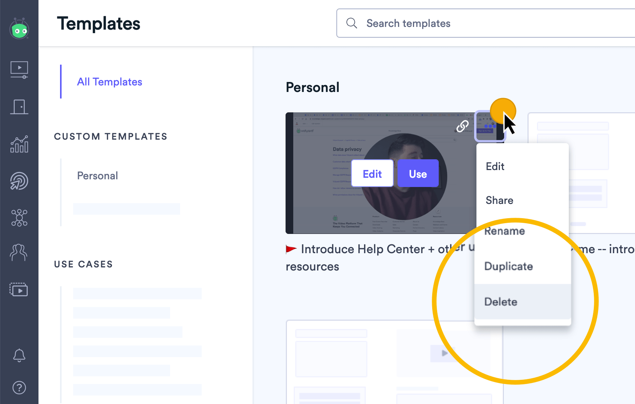
Task: Select the Rooms door icon
Action: (19, 107)
